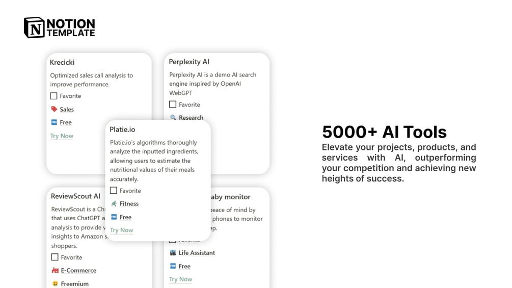Screen dimensions: 512x288
Task: Open the ReviewScout AI card title
Action: 75,196
